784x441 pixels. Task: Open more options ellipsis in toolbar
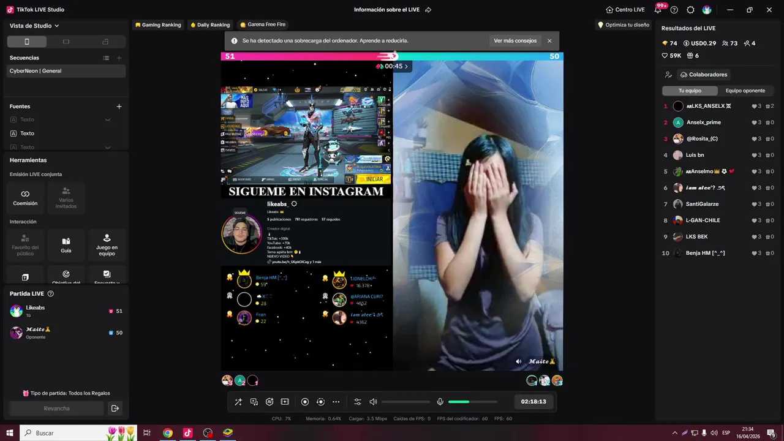click(x=336, y=402)
